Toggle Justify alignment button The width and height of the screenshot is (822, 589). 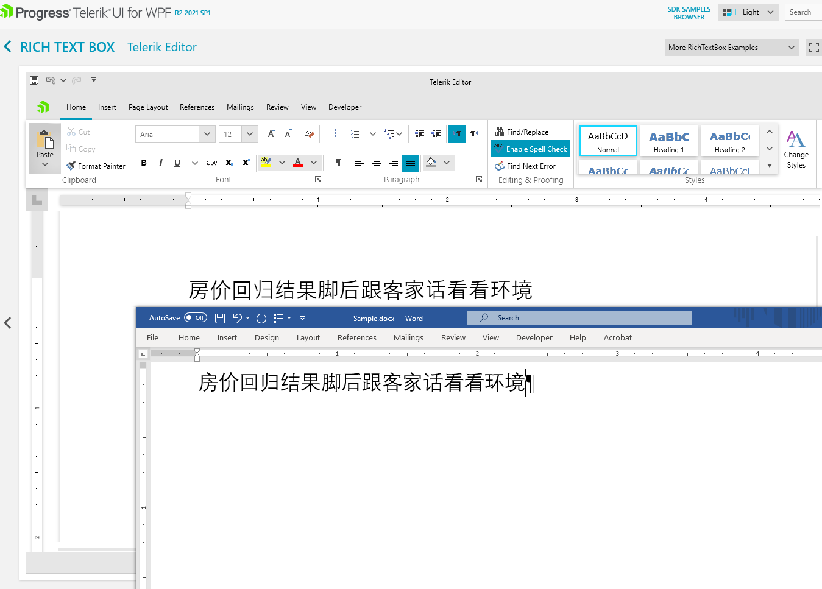tap(411, 163)
